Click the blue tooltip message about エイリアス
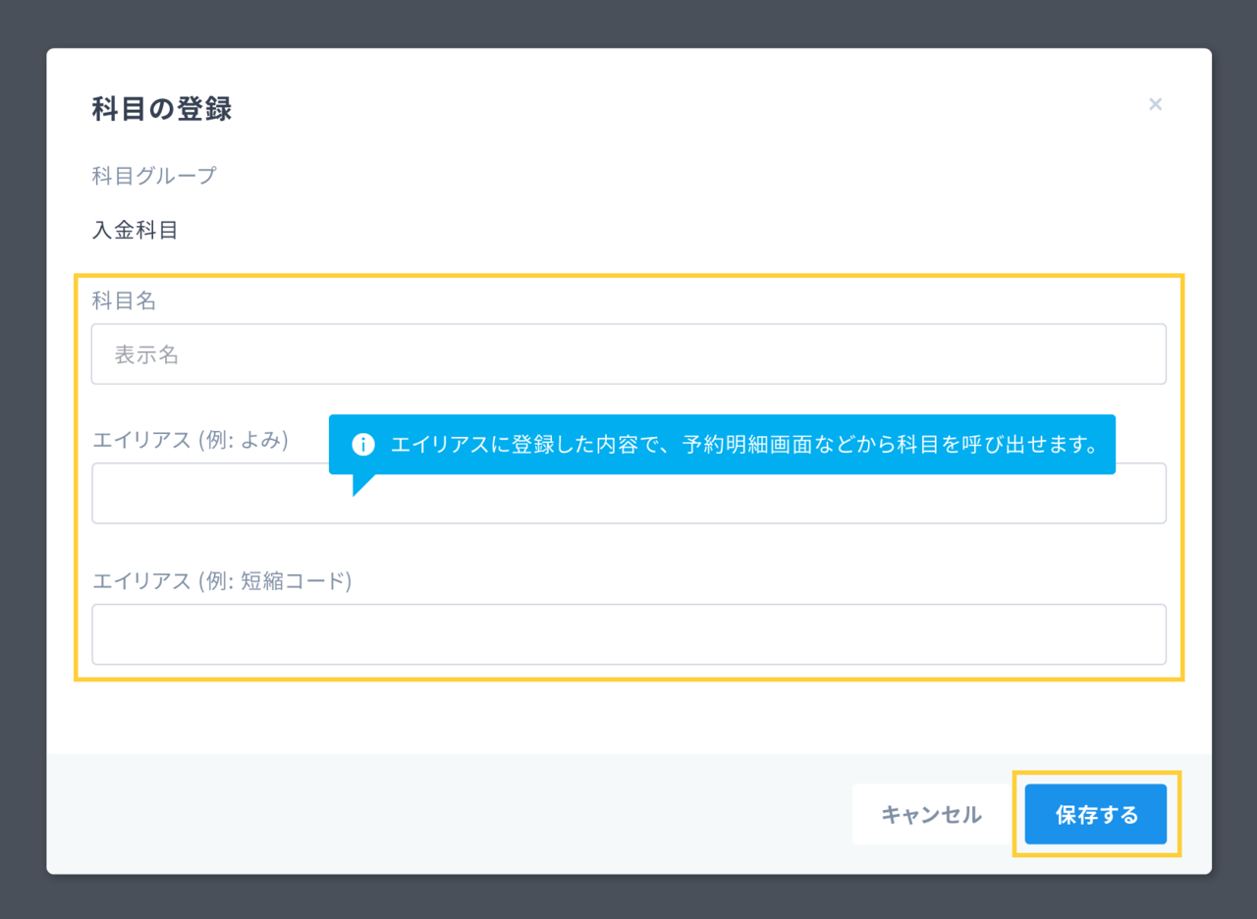The height and width of the screenshot is (919, 1257). (742, 445)
